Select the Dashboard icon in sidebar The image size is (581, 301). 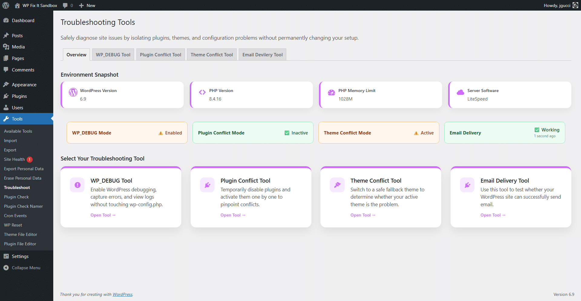(x=6, y=20)
